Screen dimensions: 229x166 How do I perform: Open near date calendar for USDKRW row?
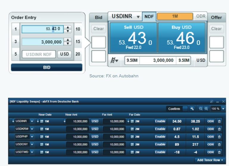click(42, 129)
